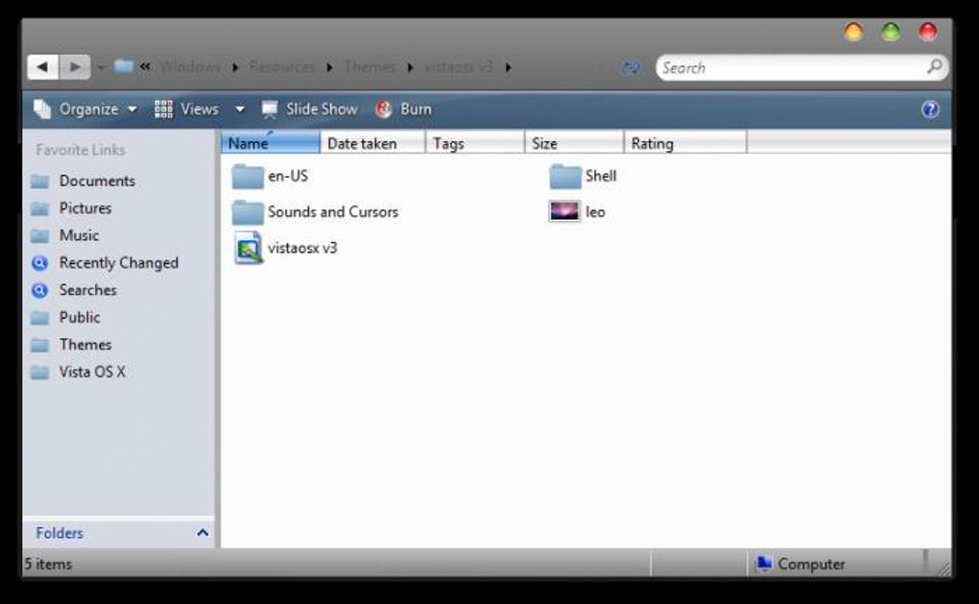The width and height of the screenshot is (979, 604).
Task: Expand arrow after Resources breadcrumb
Action: 329,67
